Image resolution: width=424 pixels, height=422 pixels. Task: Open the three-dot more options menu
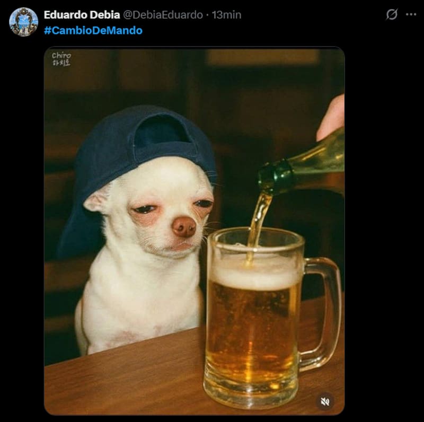(411, 14)
